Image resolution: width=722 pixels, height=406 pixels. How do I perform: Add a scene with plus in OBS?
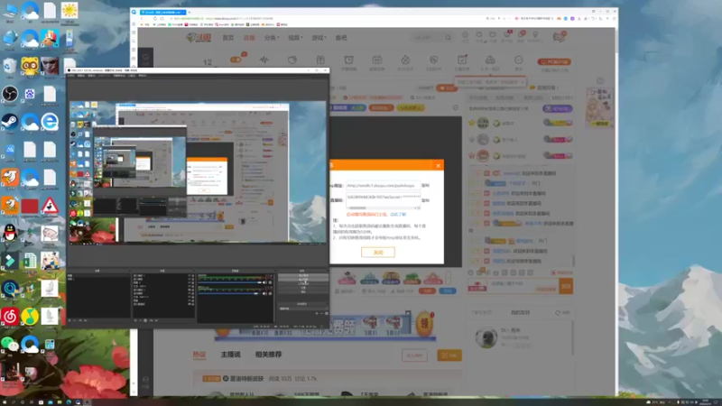[70, 320]
